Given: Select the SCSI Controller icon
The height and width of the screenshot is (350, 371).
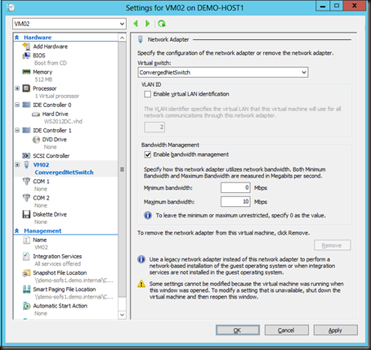Looking at the screenshot, I should pos(26,155).
